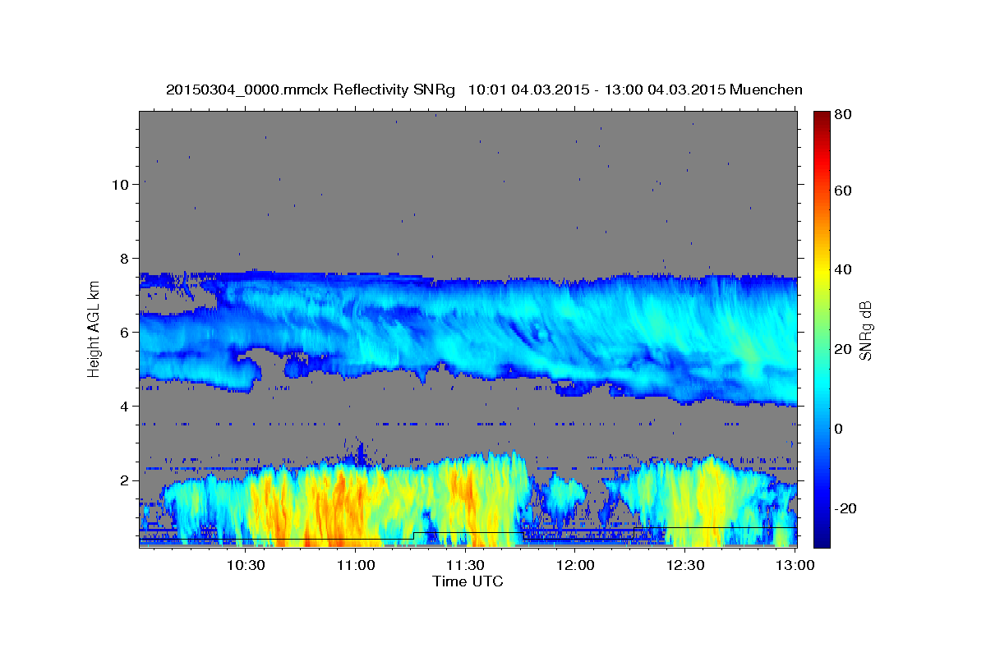The image size is (986, 657).
Task: Click the height tick label 6
Action: tap(123, 332)
